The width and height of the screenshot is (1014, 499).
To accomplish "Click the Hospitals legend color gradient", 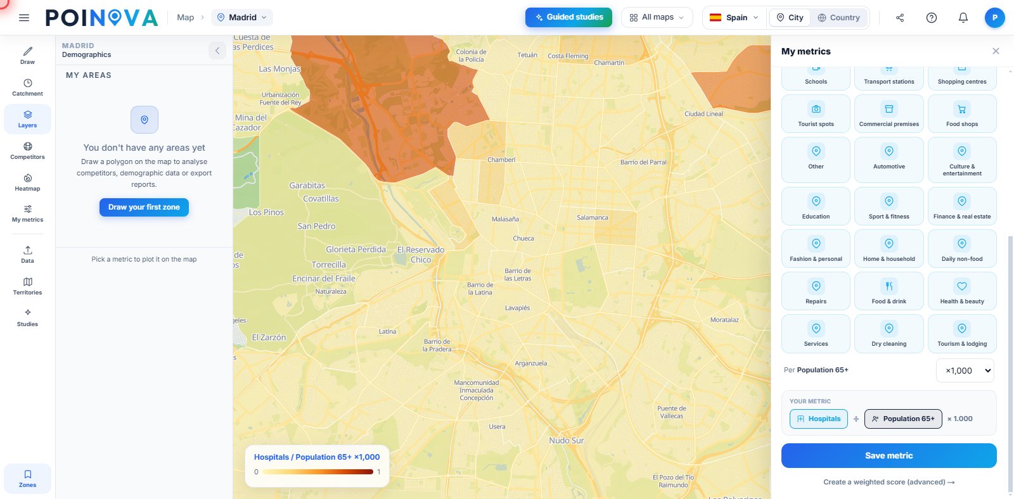I will click(x=318, y=472).
